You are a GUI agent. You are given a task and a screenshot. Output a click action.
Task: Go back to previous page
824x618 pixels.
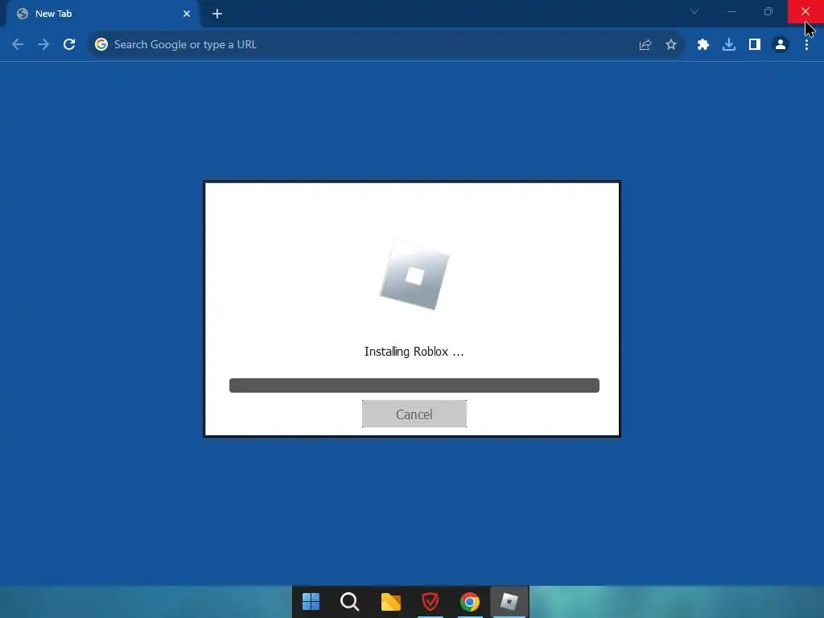point(18,45)
